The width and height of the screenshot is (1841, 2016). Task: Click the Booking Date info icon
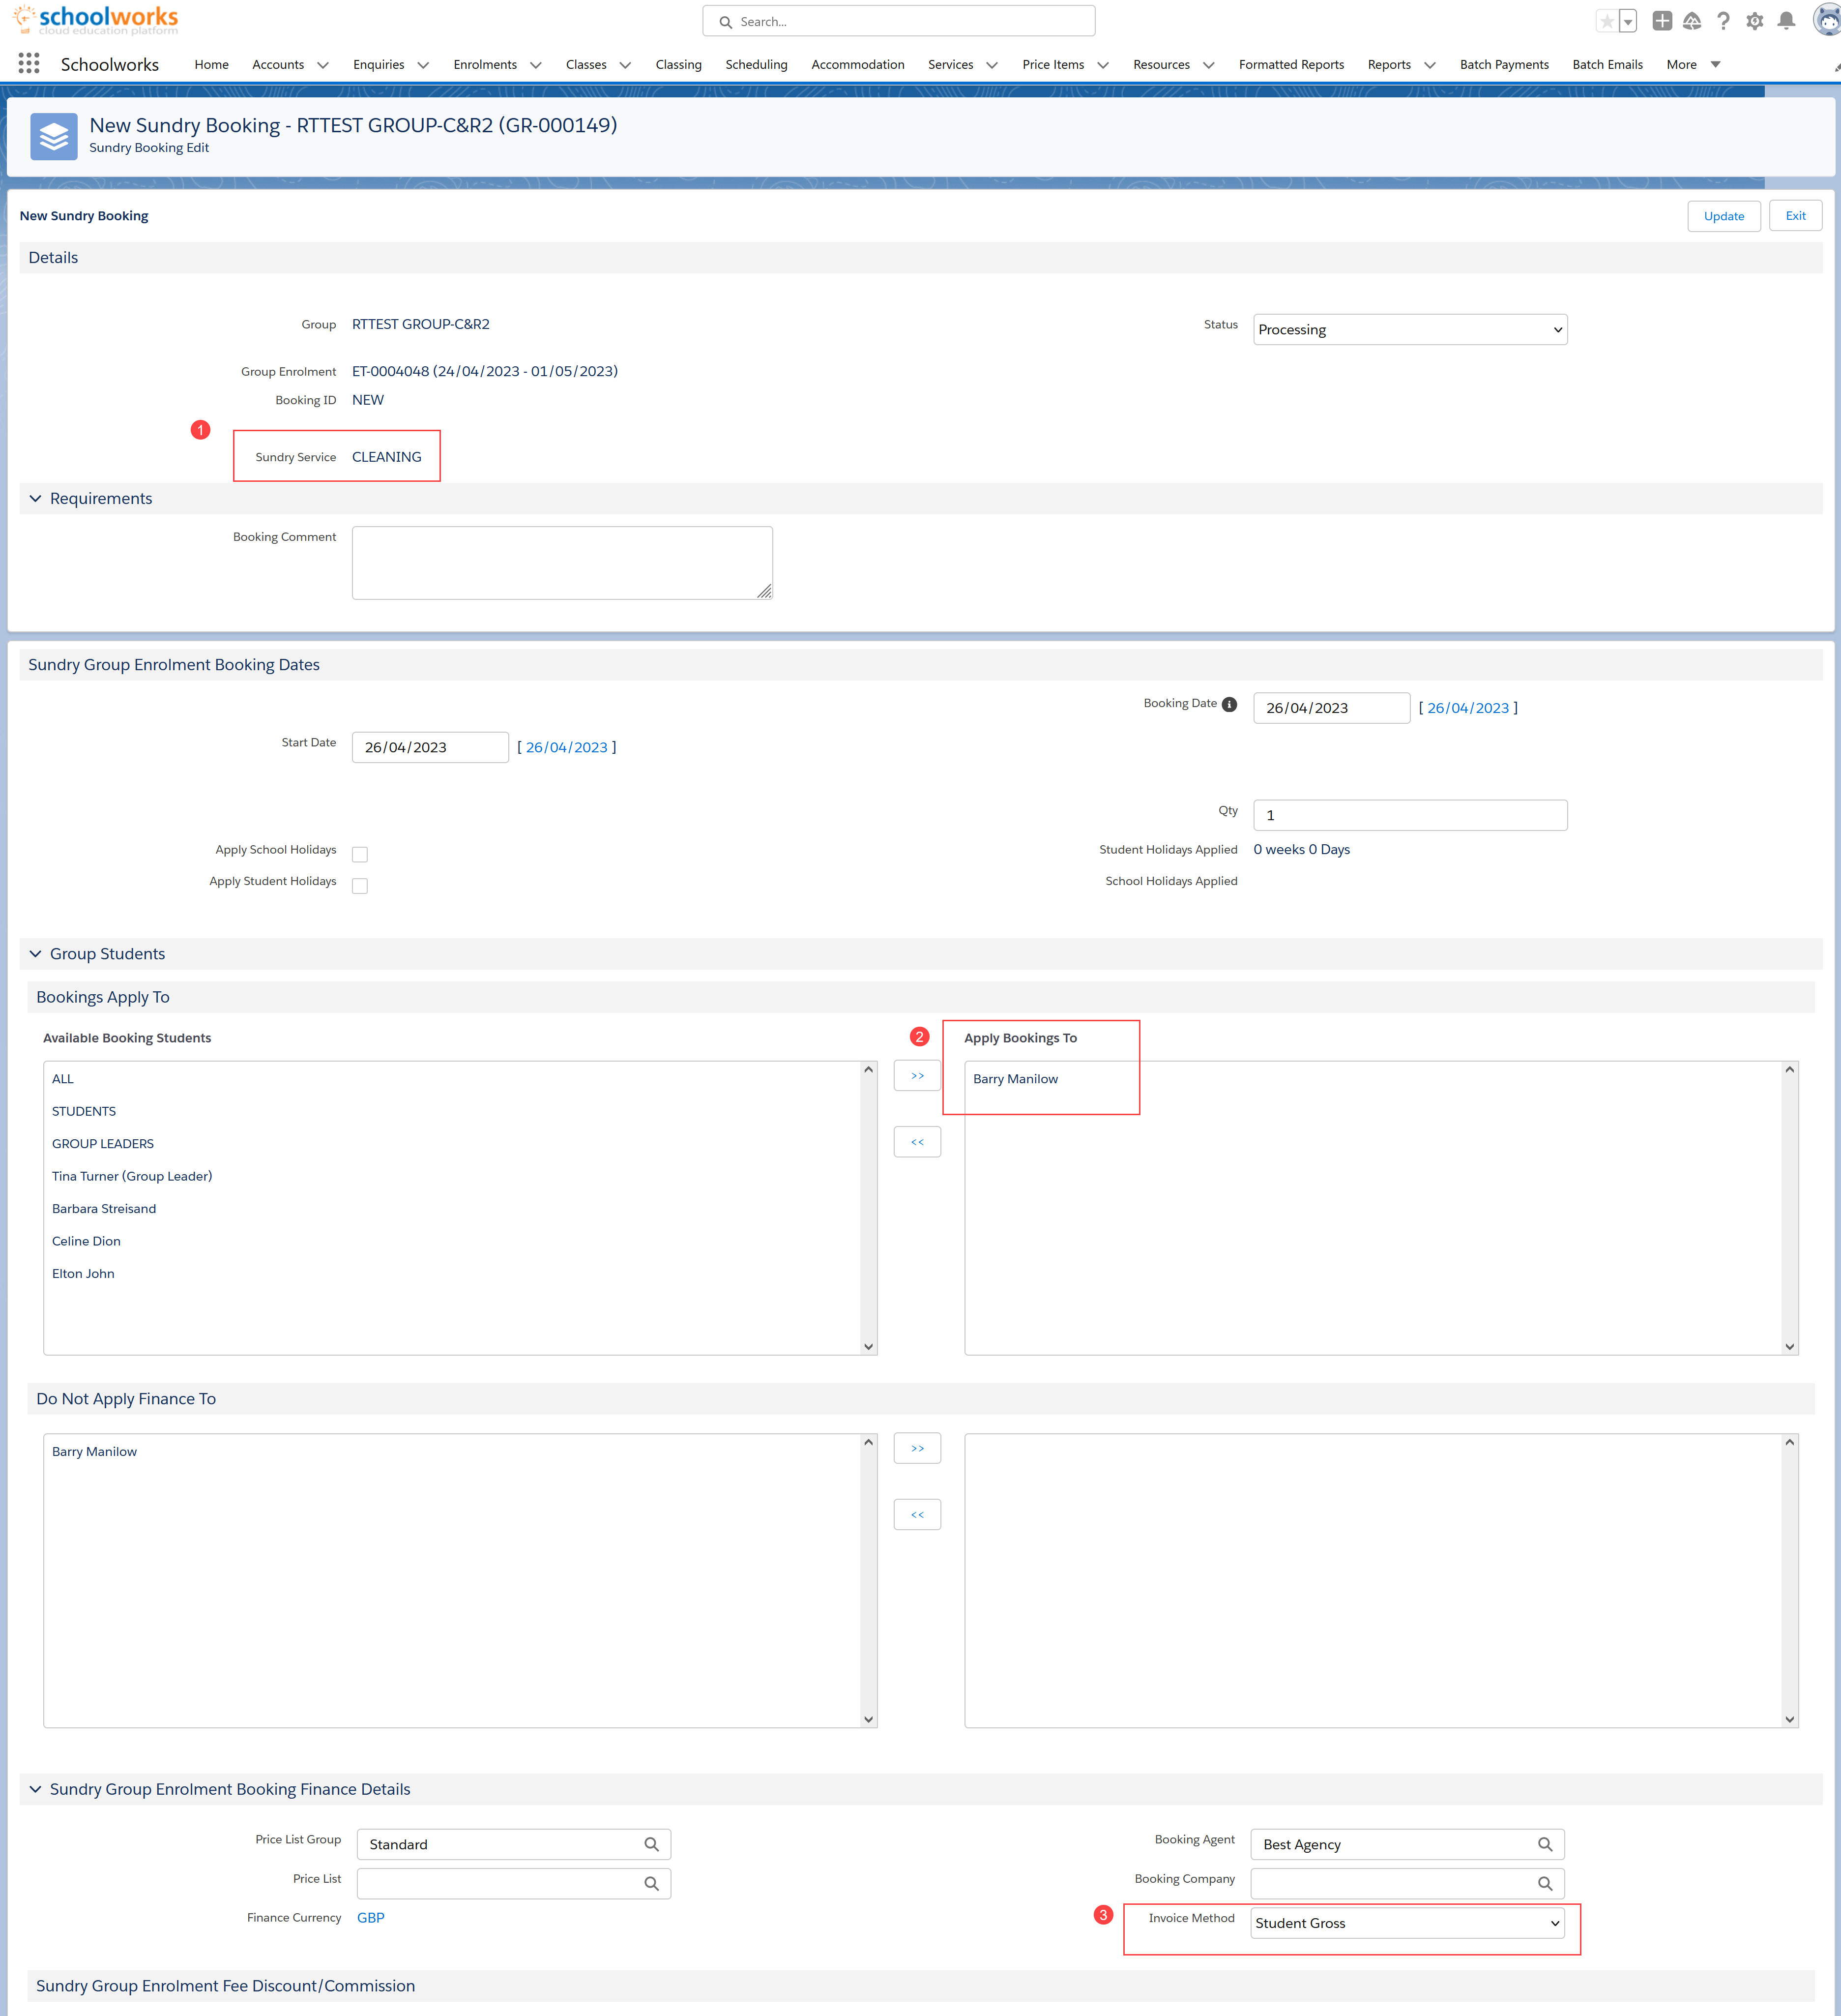click(x=1230, y=704)
